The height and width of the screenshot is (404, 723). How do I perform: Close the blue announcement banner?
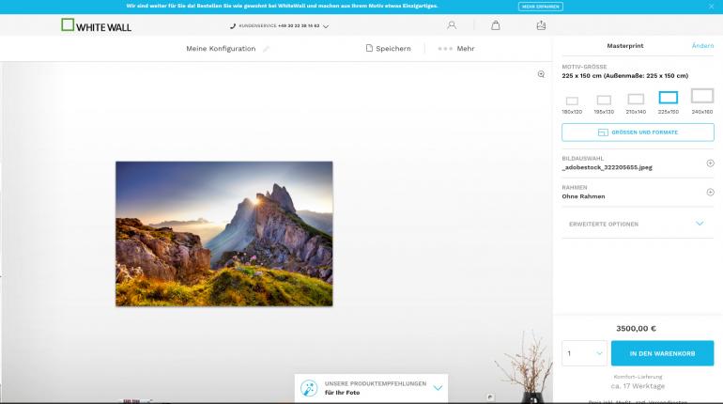pos(711,7)
